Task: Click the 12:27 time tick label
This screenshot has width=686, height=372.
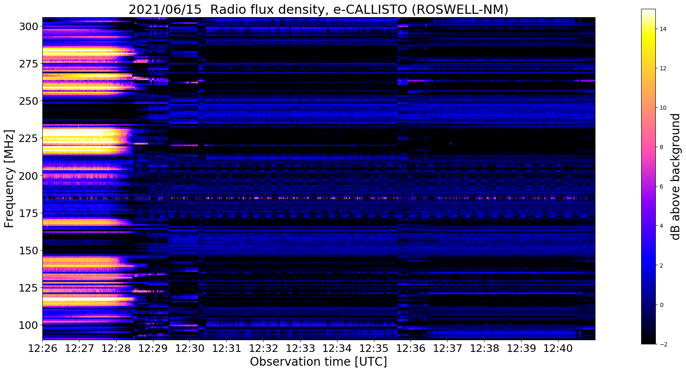Action: 79,348
